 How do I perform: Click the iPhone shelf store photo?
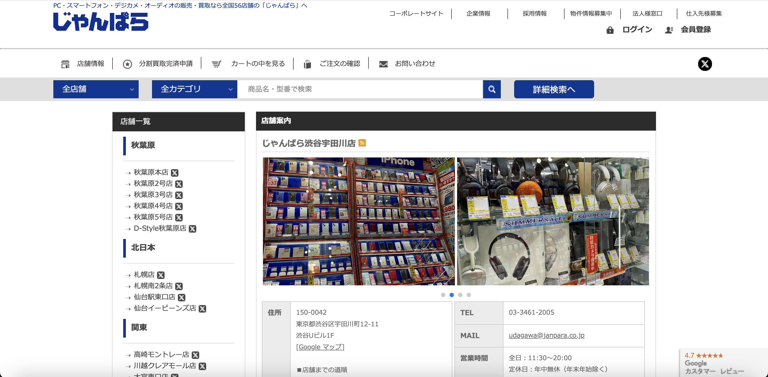359,221
